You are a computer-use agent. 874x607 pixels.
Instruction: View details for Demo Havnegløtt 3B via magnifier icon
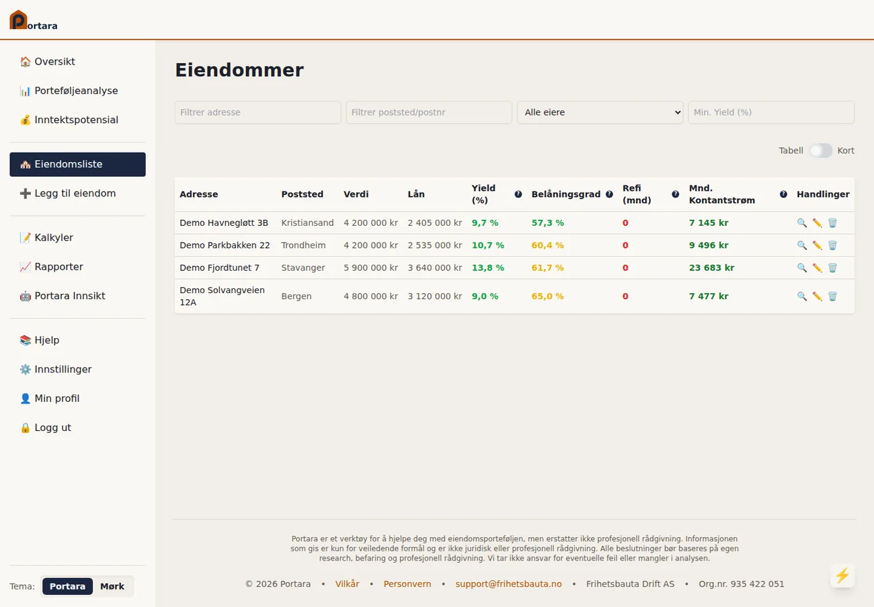pos(801,223)
